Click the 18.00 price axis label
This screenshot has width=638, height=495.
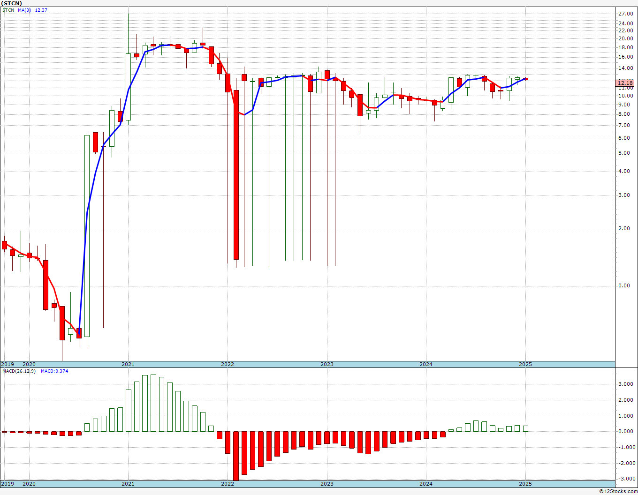[x=626, y=47]
